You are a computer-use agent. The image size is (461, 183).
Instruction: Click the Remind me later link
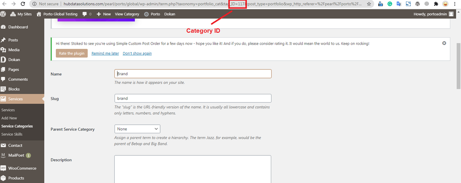[105, 53]
